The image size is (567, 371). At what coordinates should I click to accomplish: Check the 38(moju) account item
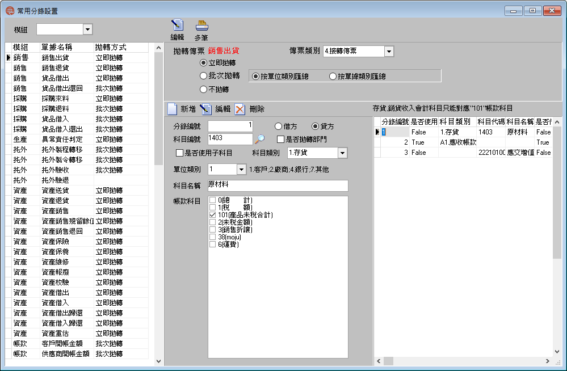click(213, 237)
